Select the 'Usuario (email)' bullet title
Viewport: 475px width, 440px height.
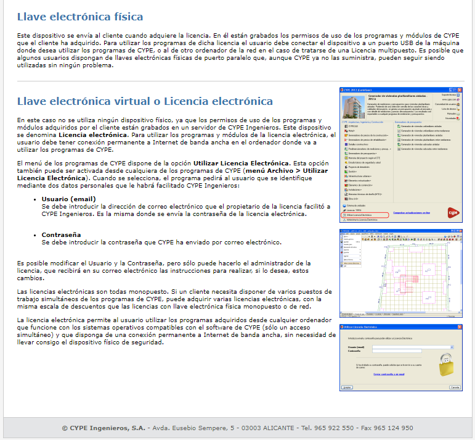pyautogui.click(x=69, y=199)
